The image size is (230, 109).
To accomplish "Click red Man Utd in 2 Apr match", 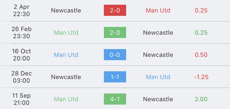I will [158, 11].
